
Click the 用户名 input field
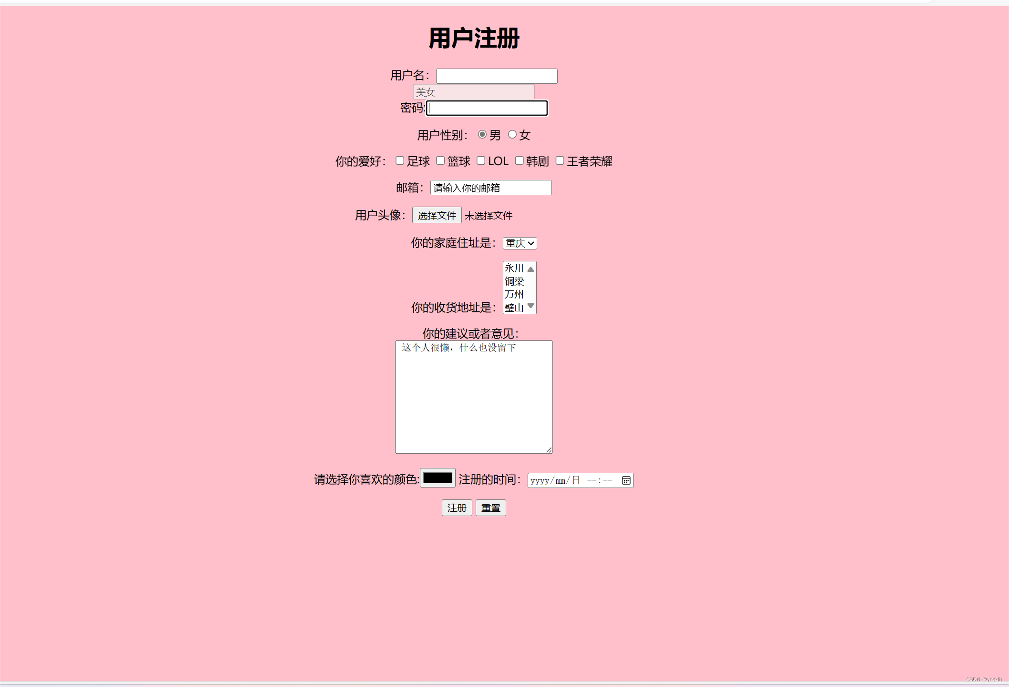coord(496,76)
